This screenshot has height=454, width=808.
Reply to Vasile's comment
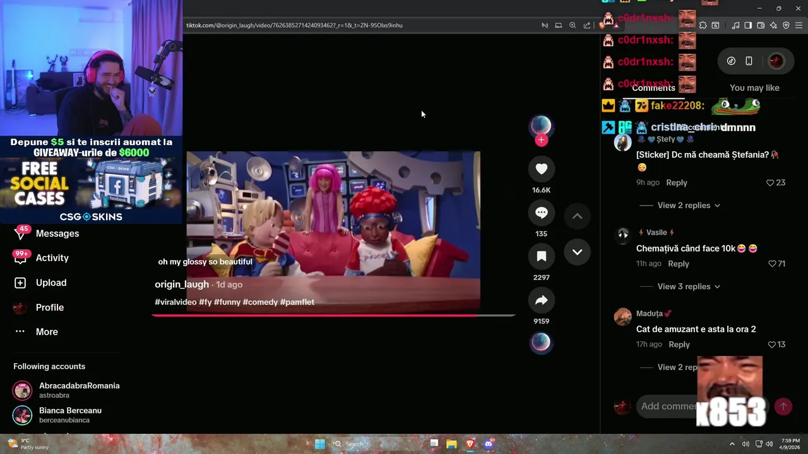click(x=679, y=264)
